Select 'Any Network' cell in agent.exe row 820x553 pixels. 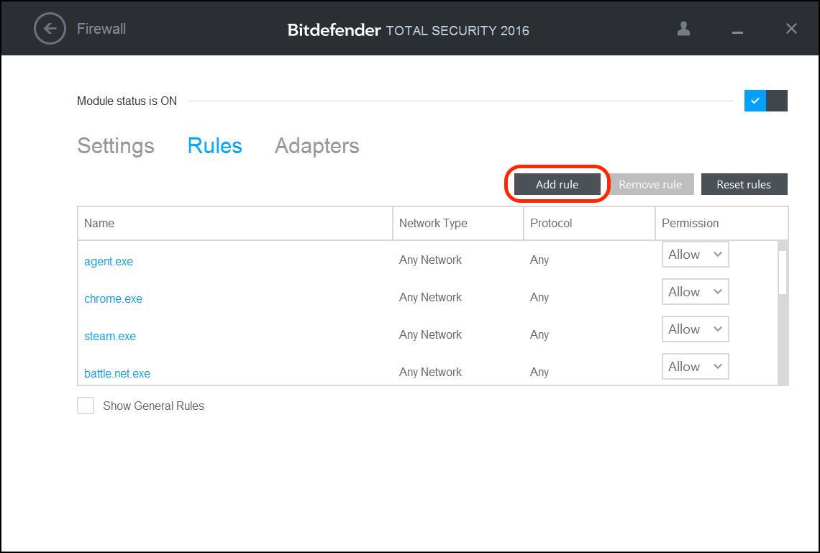click(430, 260)
